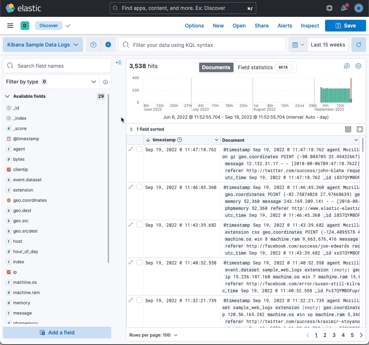Screen dimensions: 369x345
Task: Switch to Documents view
Action: tap(216, 67)
